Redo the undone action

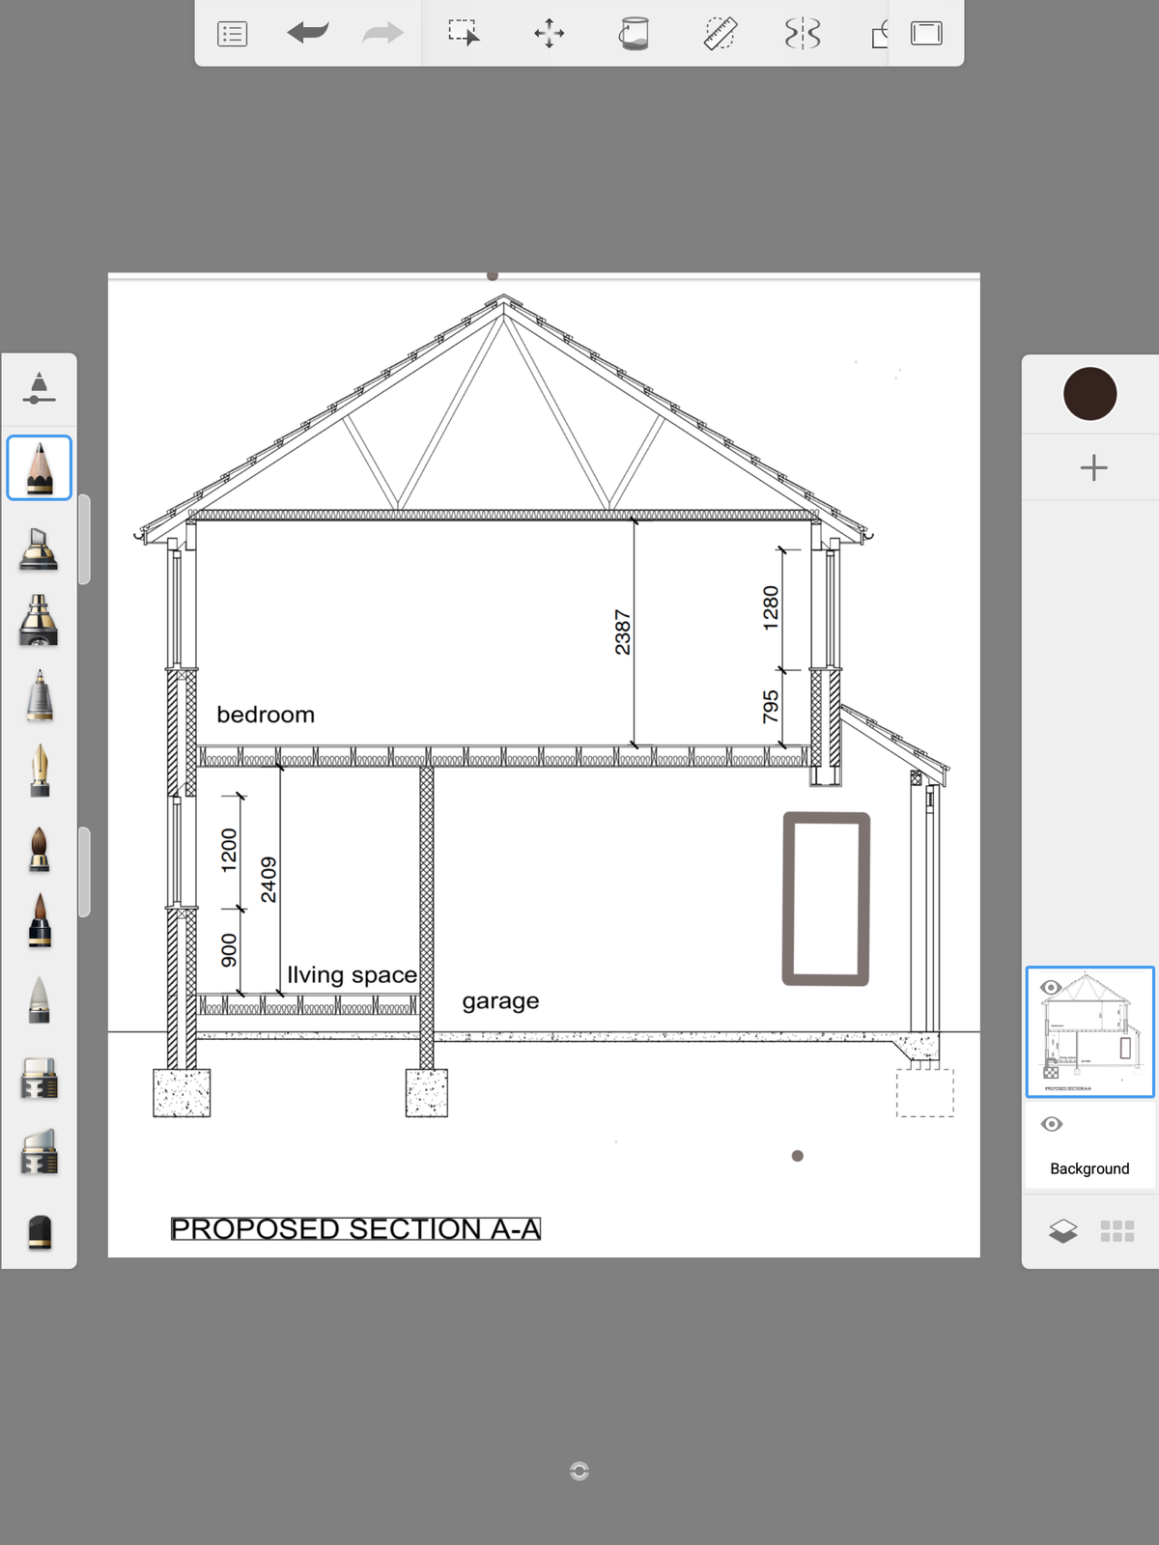click(382, 34)
